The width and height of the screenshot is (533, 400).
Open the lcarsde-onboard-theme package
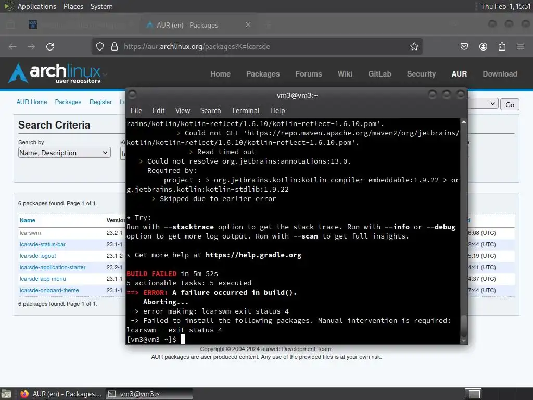tap(49, 290)
